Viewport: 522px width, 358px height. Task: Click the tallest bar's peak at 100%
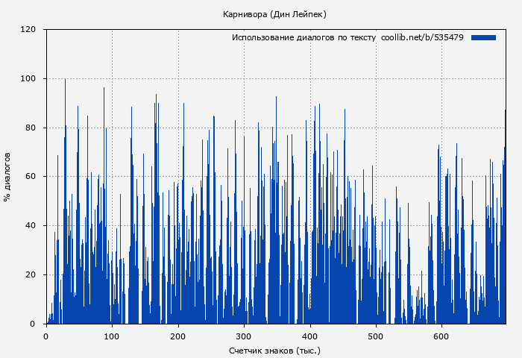[65, 80]
